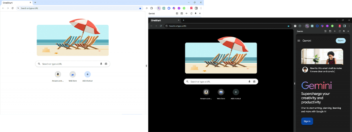This screenshot has height=132, width=352.
Task: Click the Gemini sparkle icon in light window toolbar
Action: 159,8
